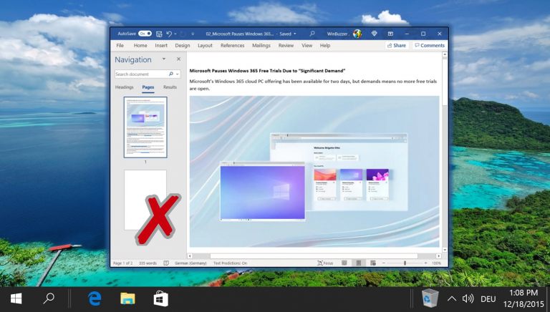The image size is (550, 312).
Task: Click the Redo icon in title bar
Action: (x=183, y=34)
